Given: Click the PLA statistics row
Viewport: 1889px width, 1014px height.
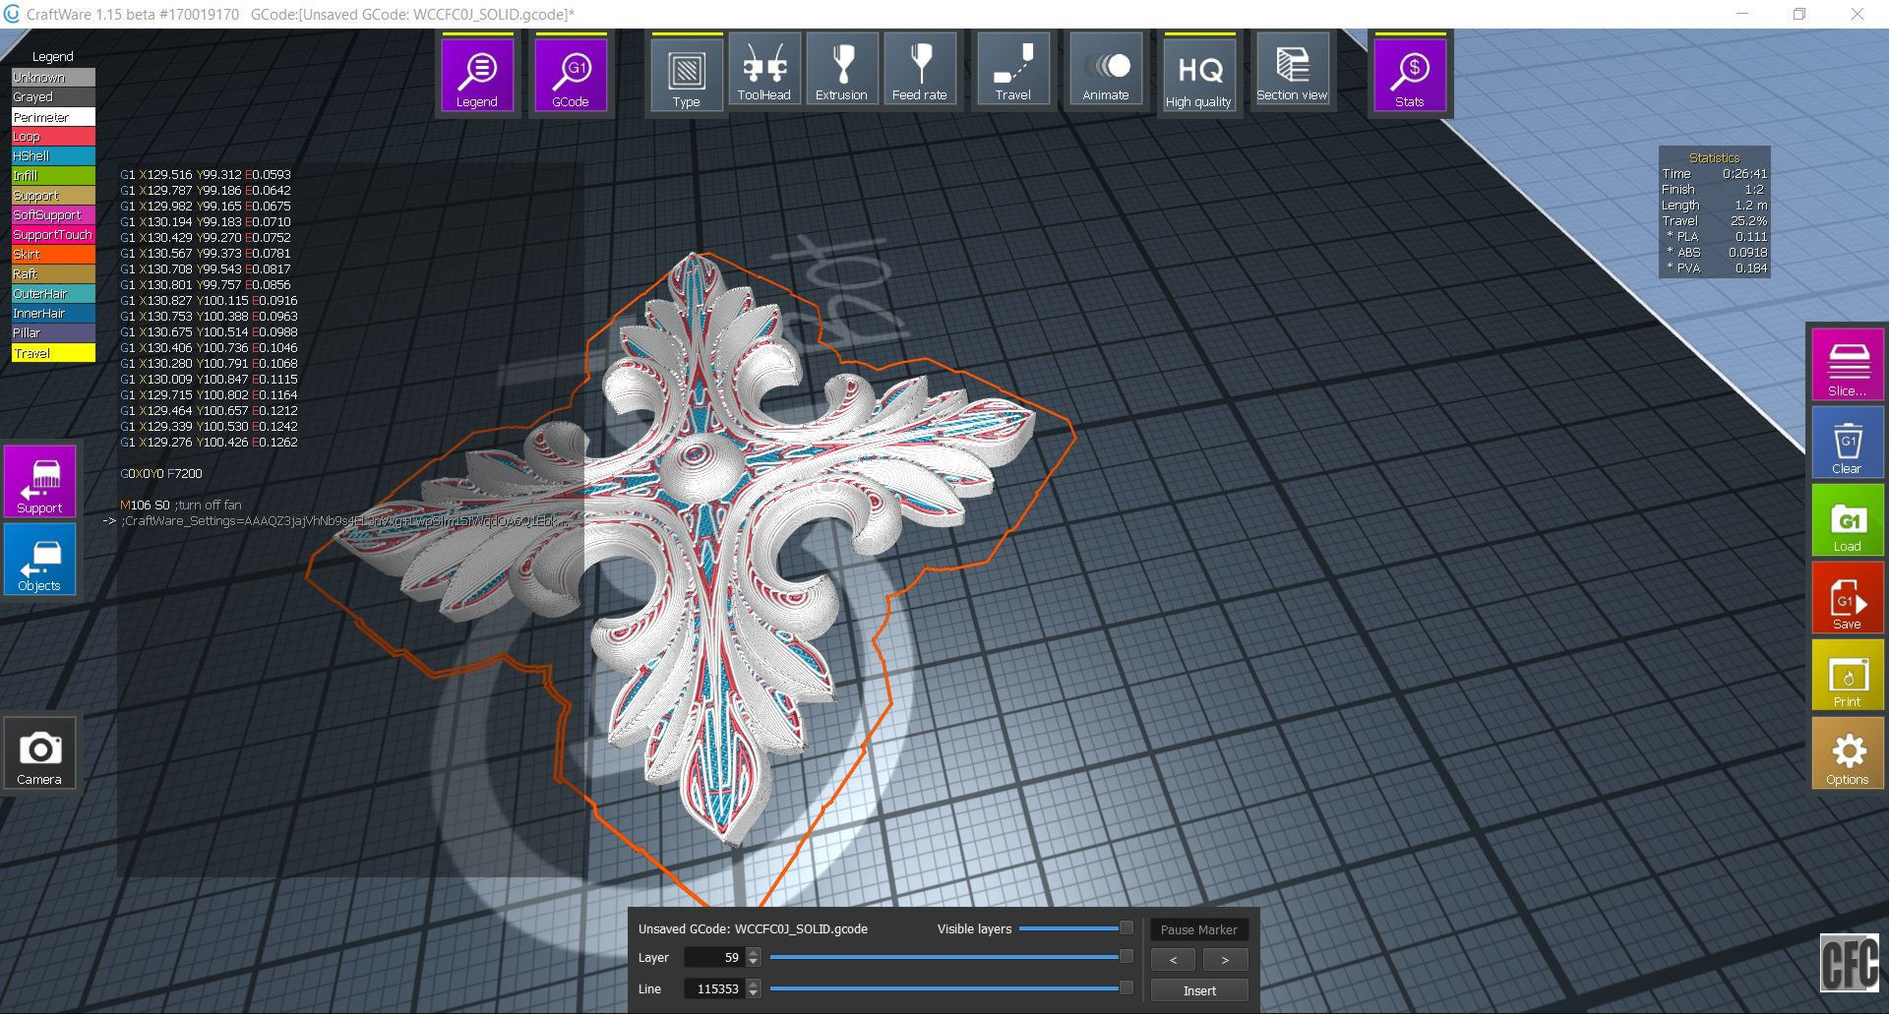Looking at the screenshot, I should tap(1715, 237).
